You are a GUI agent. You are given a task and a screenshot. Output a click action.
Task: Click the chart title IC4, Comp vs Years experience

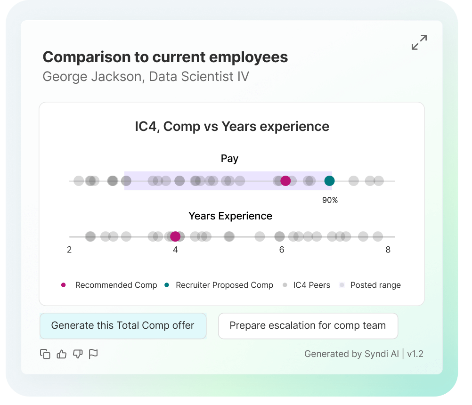point(232,127)
